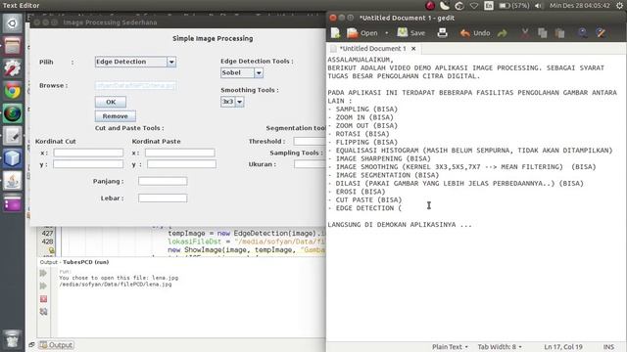
Task: Open the Pilih combo box arrow
Action: pos(171,62)
